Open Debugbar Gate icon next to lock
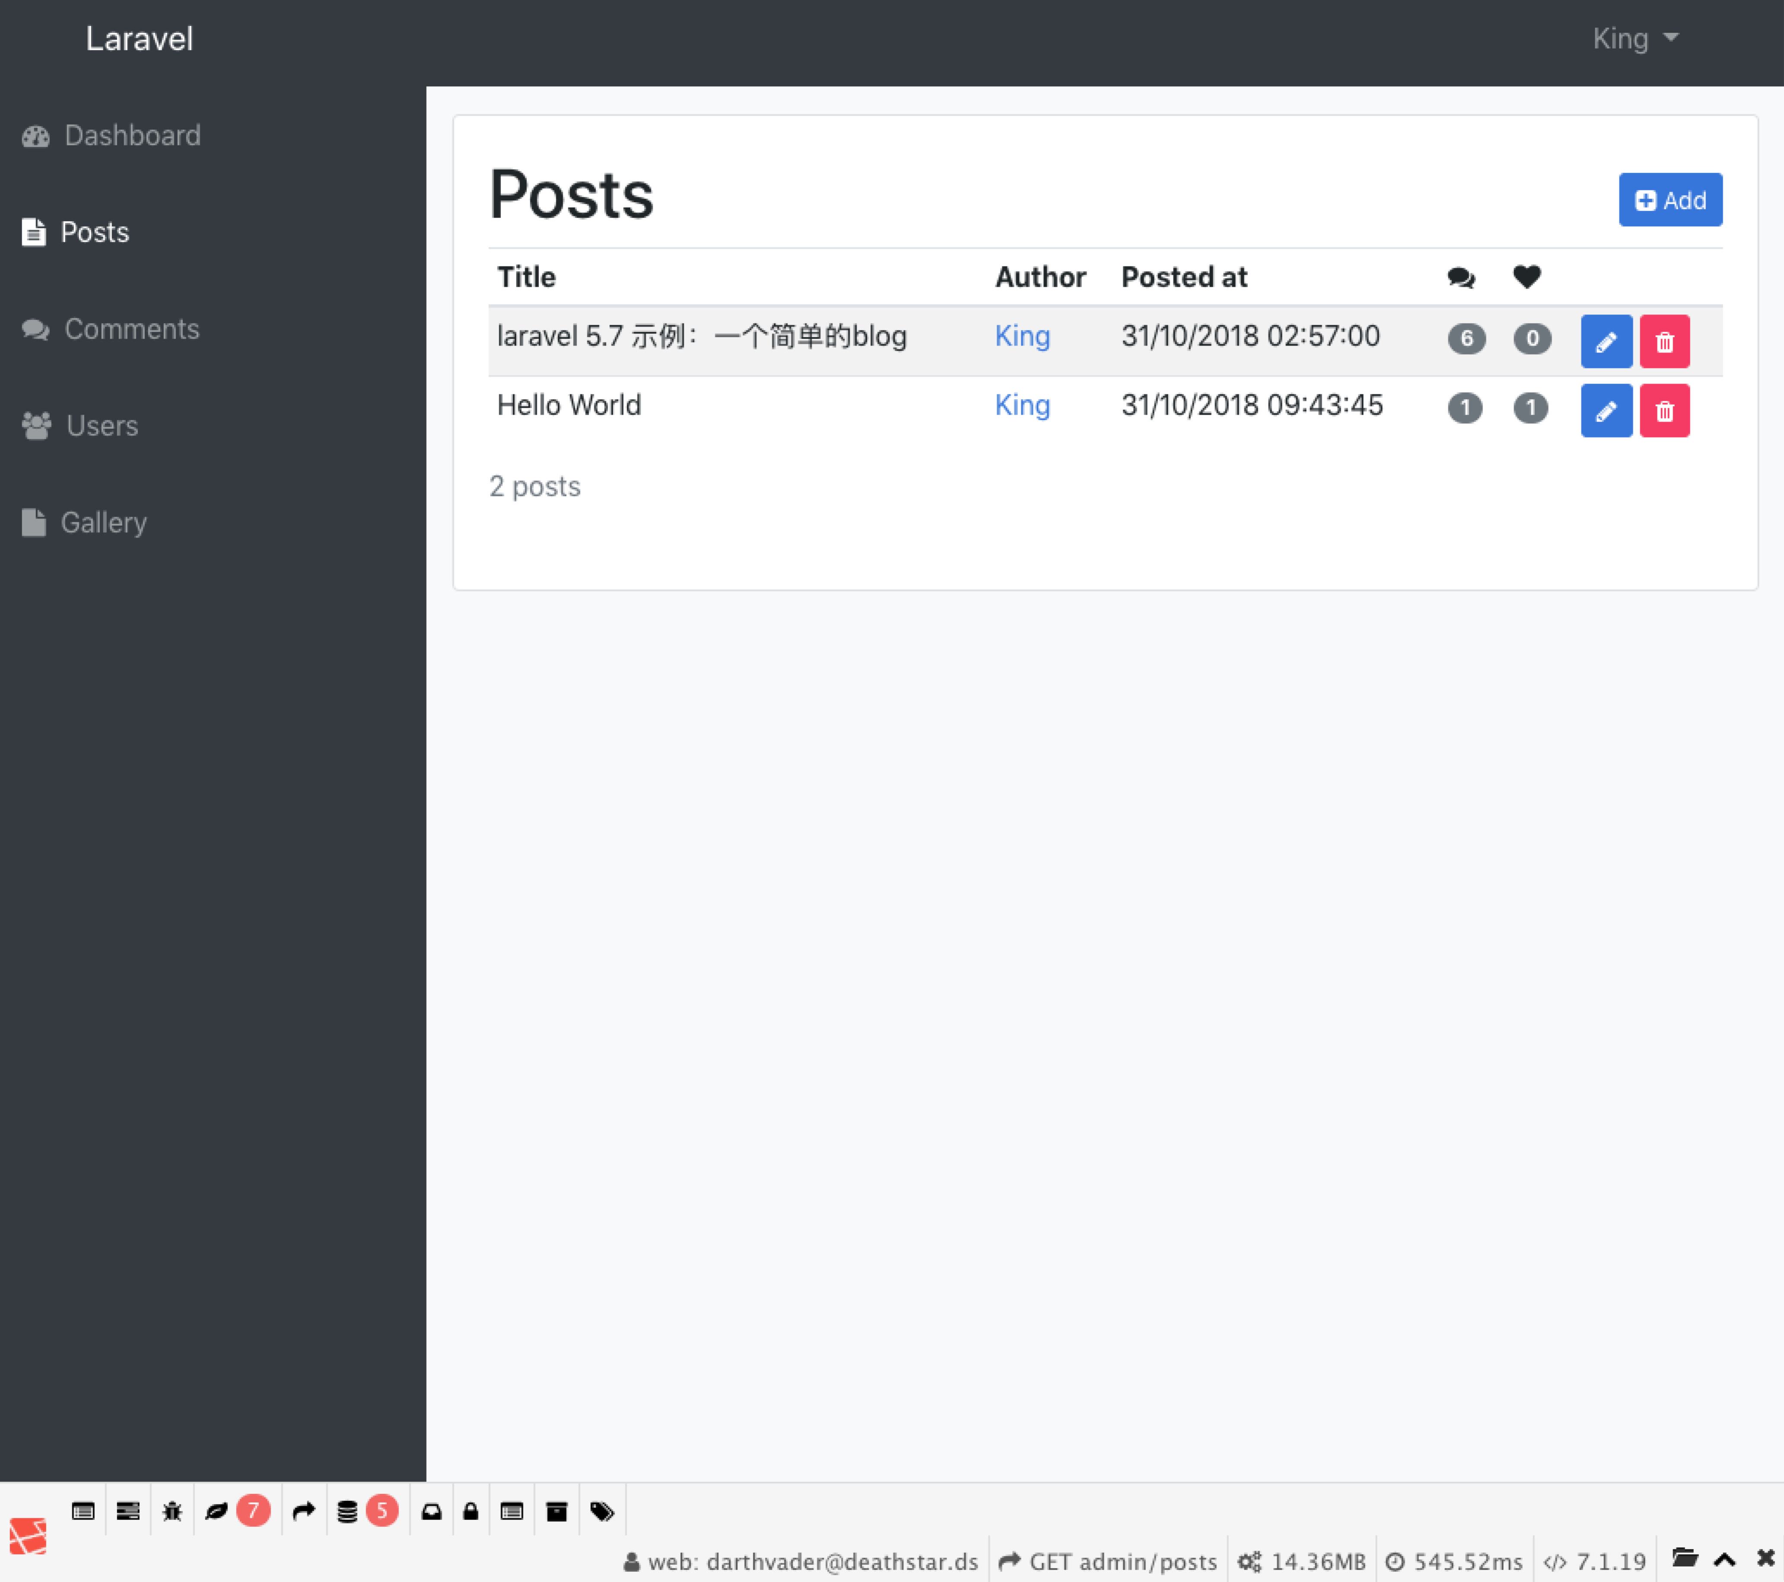This screenshot has width=1784, height=1582. [512, 1511]
